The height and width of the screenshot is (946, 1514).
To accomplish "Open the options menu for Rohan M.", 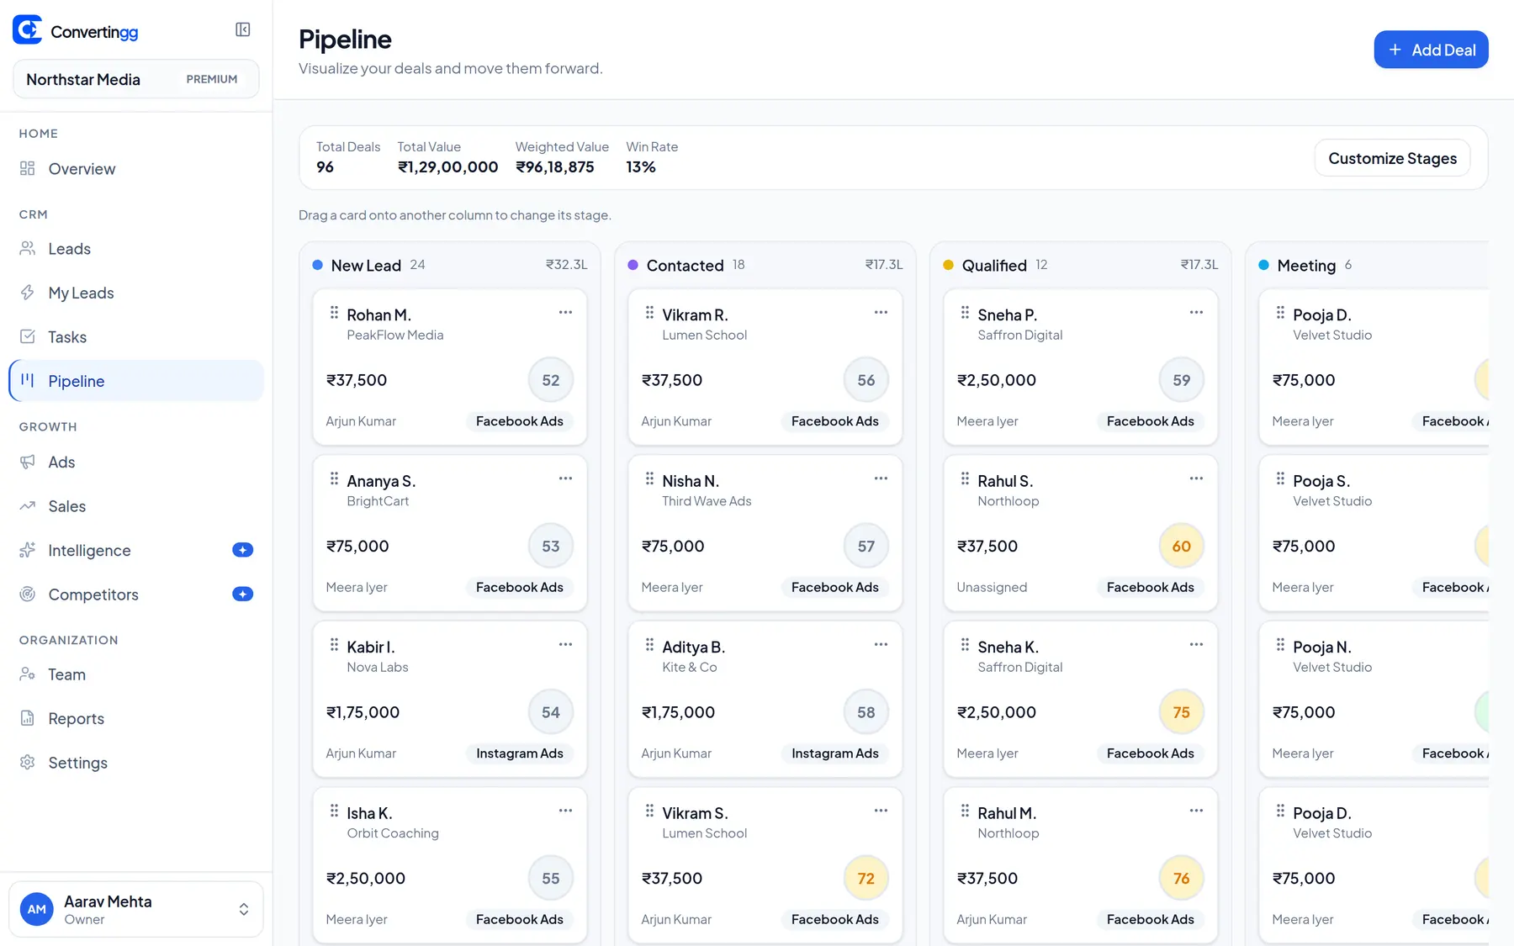I will [565, 313].
